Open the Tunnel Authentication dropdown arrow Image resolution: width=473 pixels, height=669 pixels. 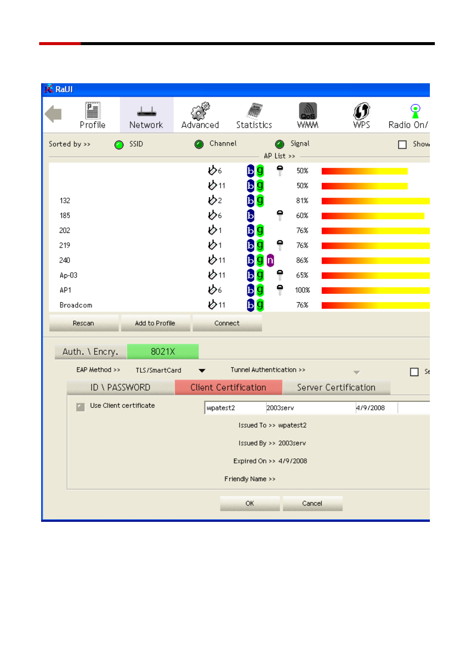pyautogui.click(x=356, y=372)
